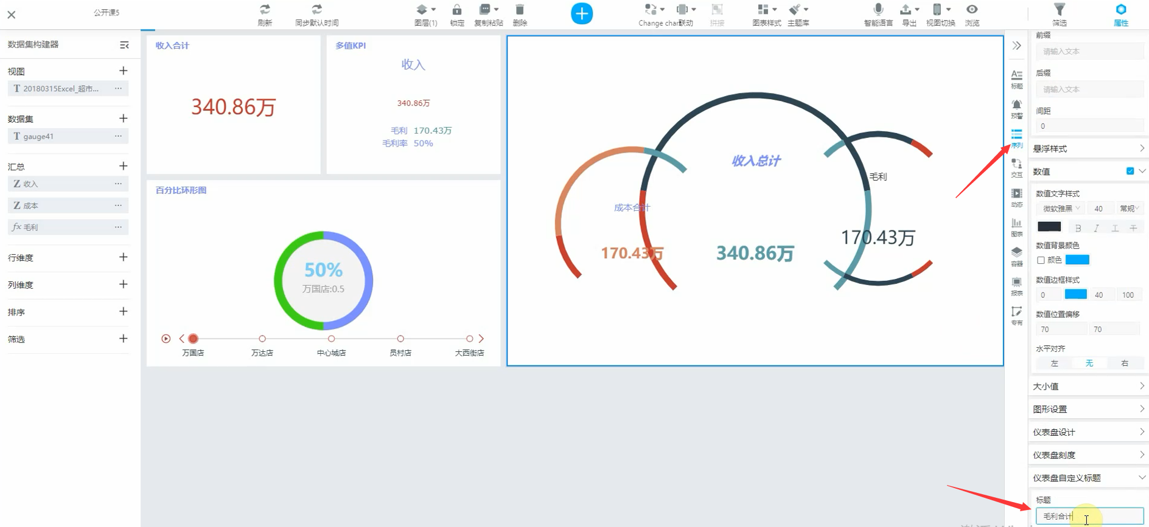This screenshot has height=527, width=1149.
Task: Open the 序列 series settings tab
Action: coord(1017,139)
